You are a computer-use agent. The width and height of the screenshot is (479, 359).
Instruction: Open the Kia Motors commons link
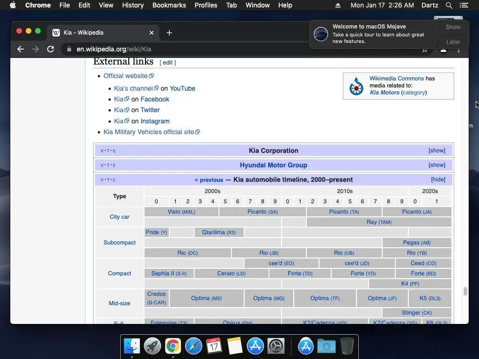tap(385, 93)
